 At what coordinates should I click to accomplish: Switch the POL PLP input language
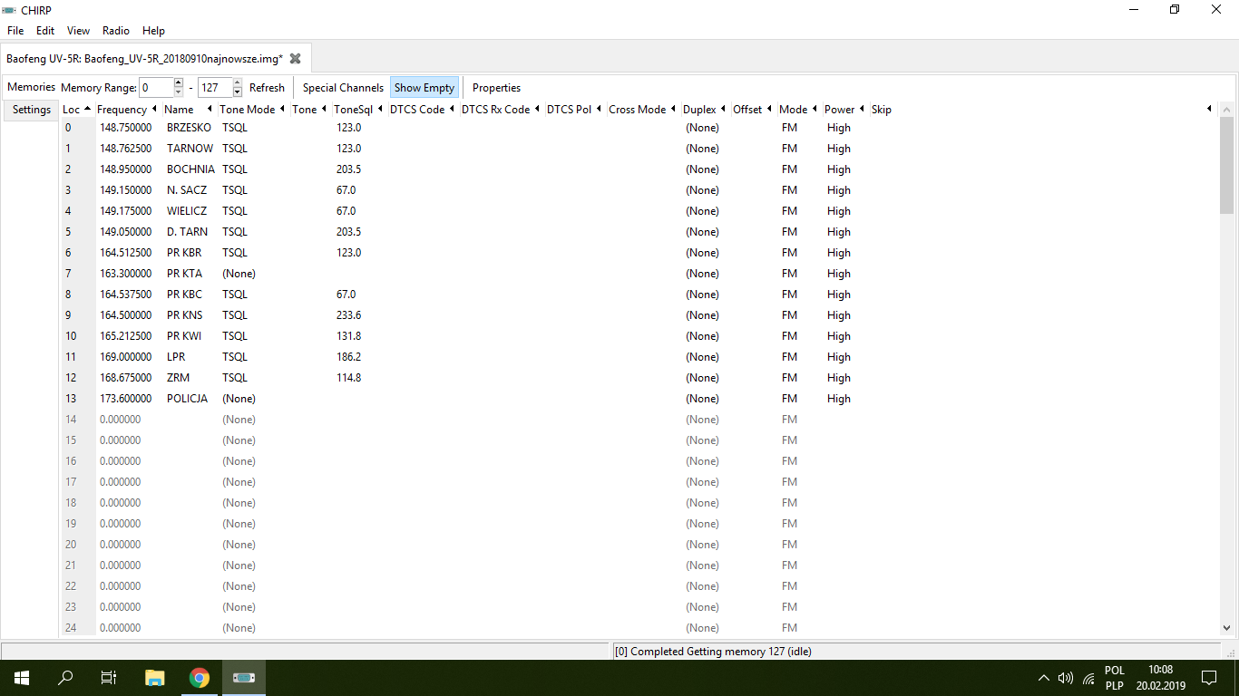tap(1115, 678)
